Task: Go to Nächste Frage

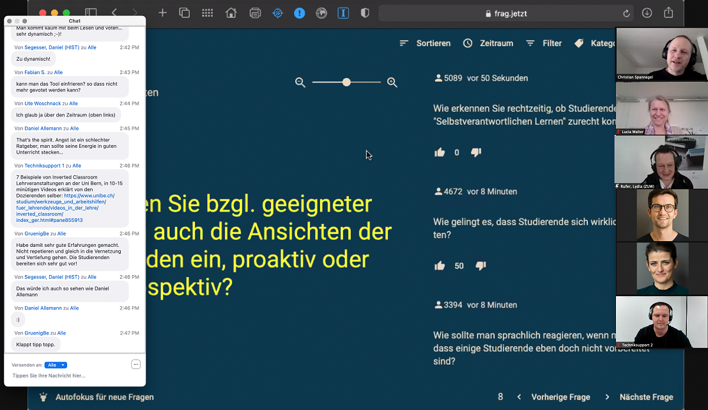Action: click(639, 397)
